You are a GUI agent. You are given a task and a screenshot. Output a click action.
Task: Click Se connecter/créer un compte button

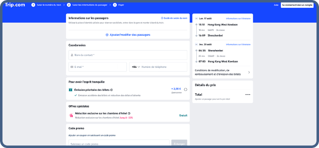[297, 5]
